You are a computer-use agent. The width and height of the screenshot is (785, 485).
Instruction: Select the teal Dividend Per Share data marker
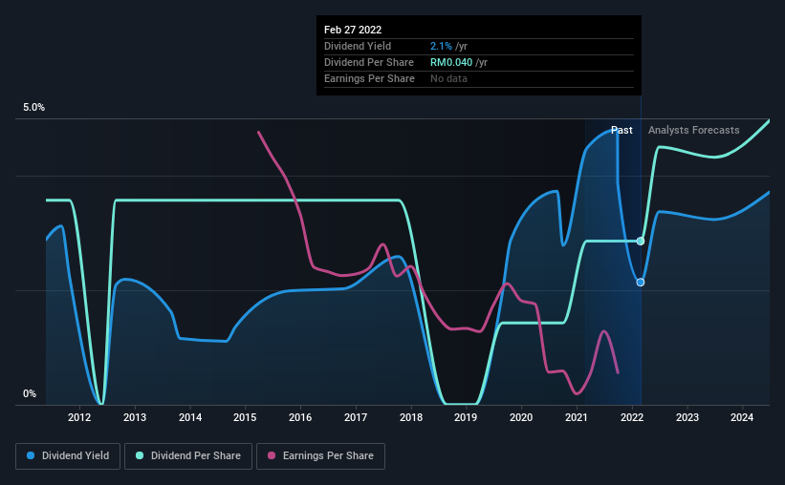[x=641, y=241]
